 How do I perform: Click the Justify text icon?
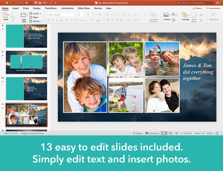coord(121,20)
